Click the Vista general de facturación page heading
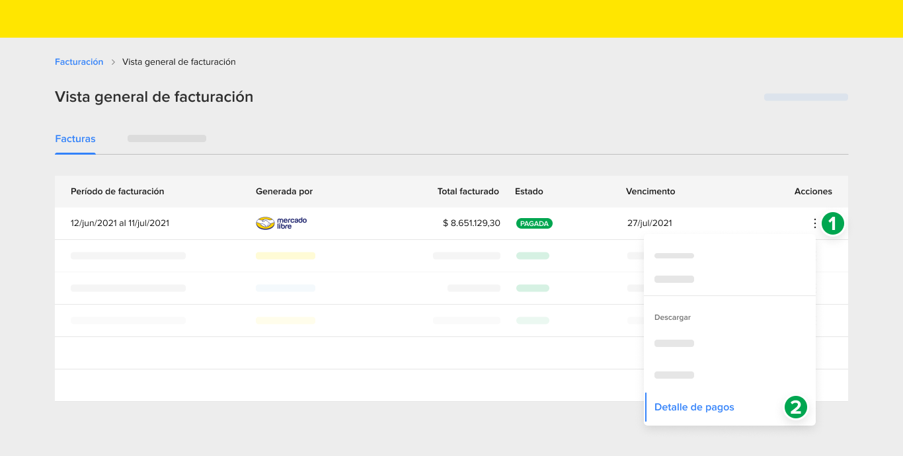The image size is (903, 456). pos(154,96)
